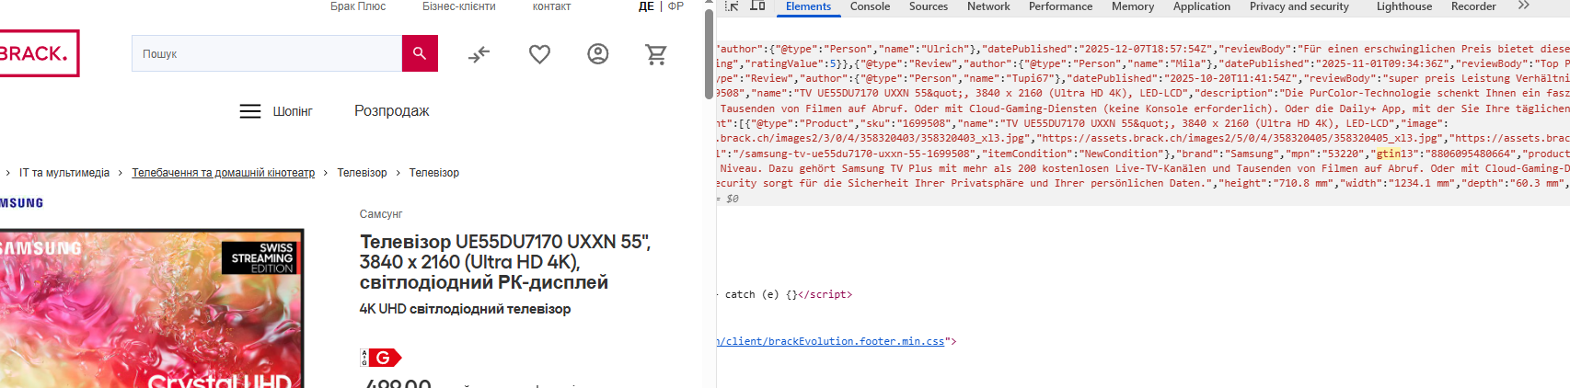This screenshot has width=1570, height=388.
Task: Switch to the Recorder tab
Action: click(1473, 6)
